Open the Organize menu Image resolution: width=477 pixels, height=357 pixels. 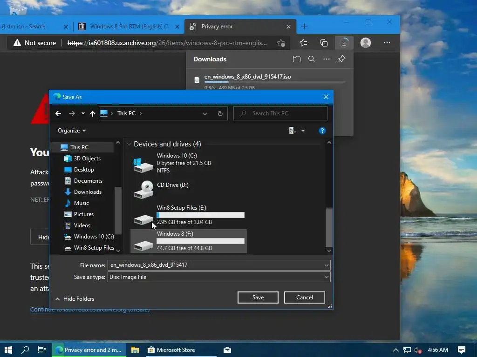click(72, 131)
